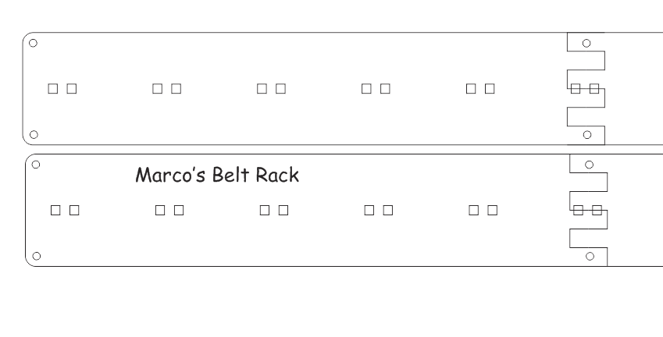
Task: Click leftmost square slot in upper panel
Action: (x=53, y=89)
